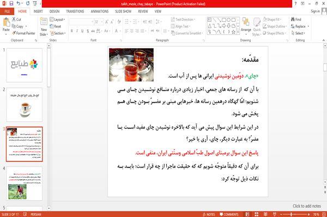The image size is (327, 217).
Task: Click the Select button in Editing group
Action: (x=299, y=33)
